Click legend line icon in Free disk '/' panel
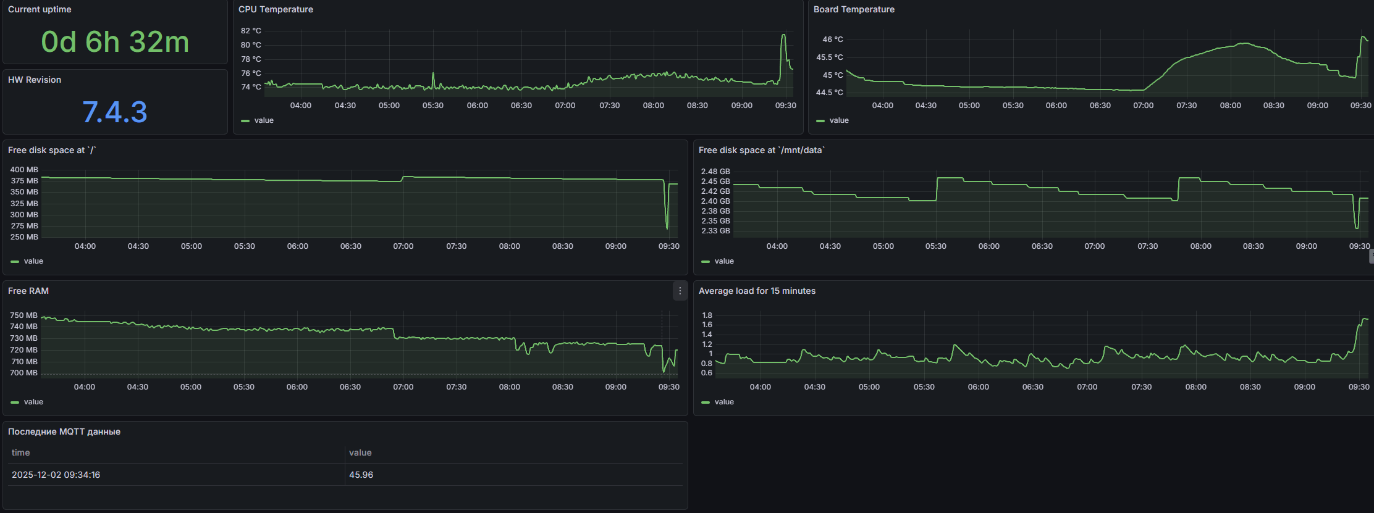 [x=15, y=262]
